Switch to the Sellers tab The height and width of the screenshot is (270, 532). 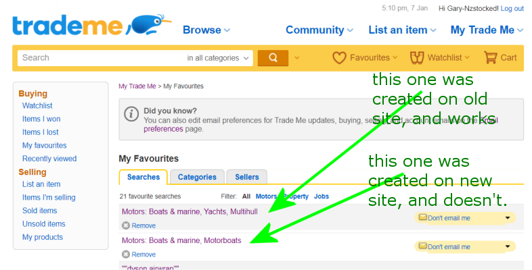(x=247, y=177)
